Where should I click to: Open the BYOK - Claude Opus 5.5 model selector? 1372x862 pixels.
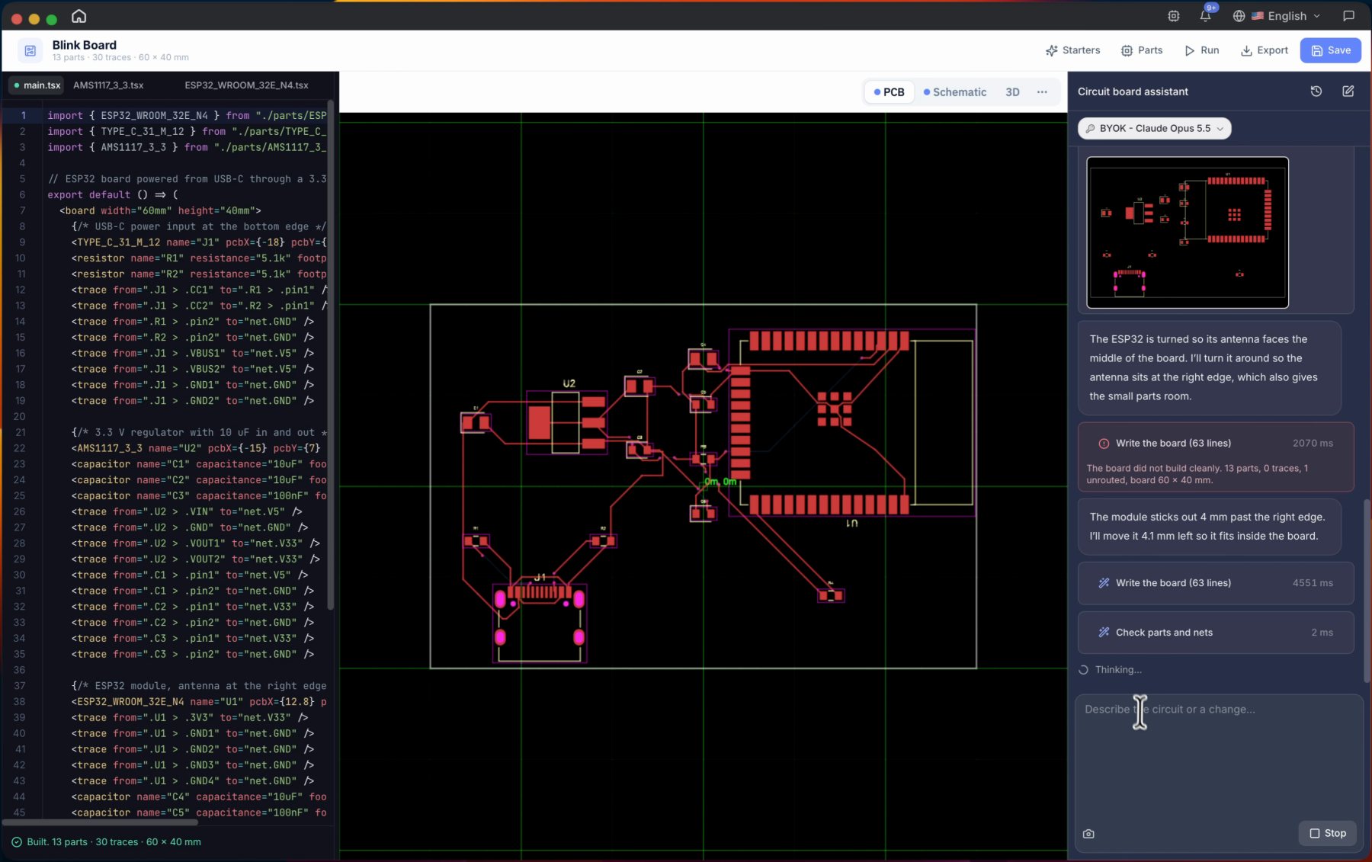(x=1154, y=129)
